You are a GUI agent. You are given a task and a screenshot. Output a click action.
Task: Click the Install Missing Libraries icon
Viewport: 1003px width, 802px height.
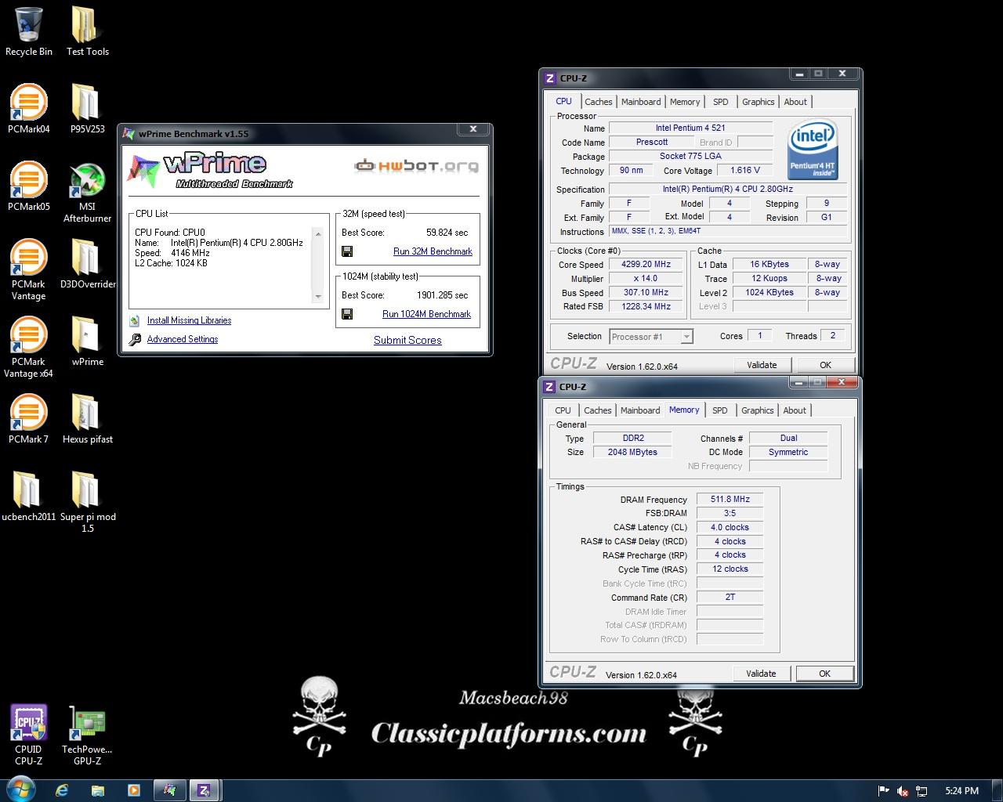pos(135,320)
